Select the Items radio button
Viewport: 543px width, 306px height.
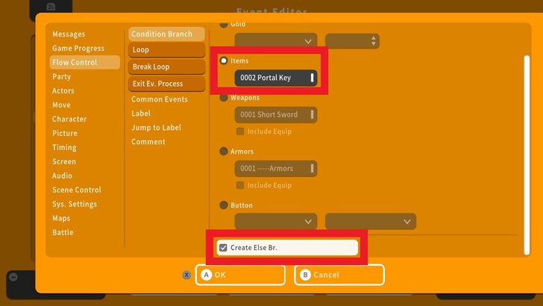224,60
